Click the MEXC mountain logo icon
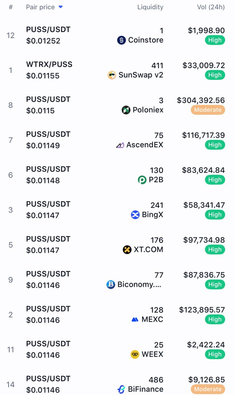This screenshot has width=234, height=395. 135,320
